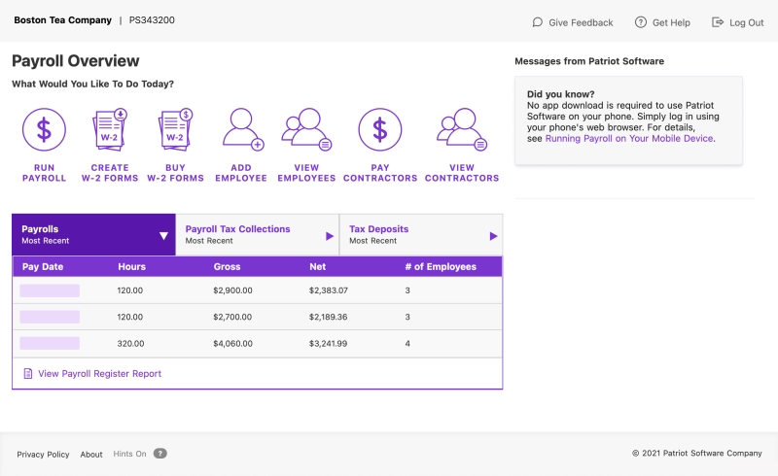Switch to the Tax Deposits tab
The height and width of the screenshot is (476, 778).
pyautogui.click(x=421, y=234)
